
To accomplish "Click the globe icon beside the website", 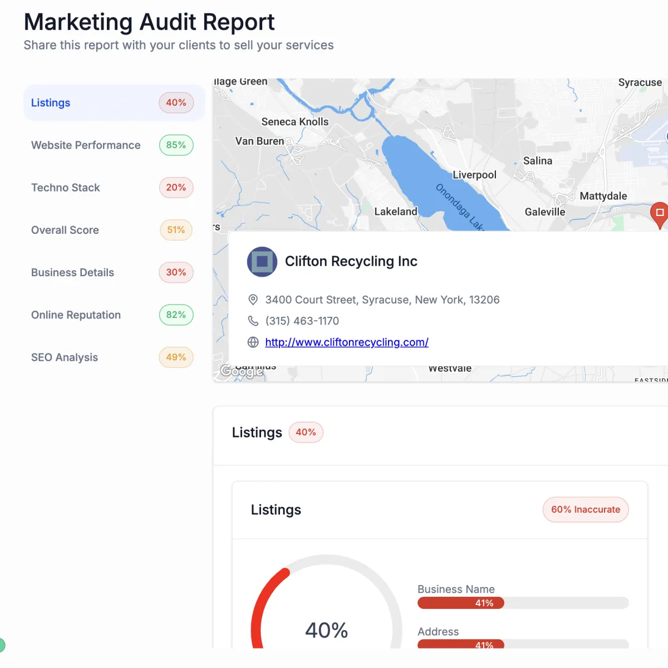I will (253, 342).
